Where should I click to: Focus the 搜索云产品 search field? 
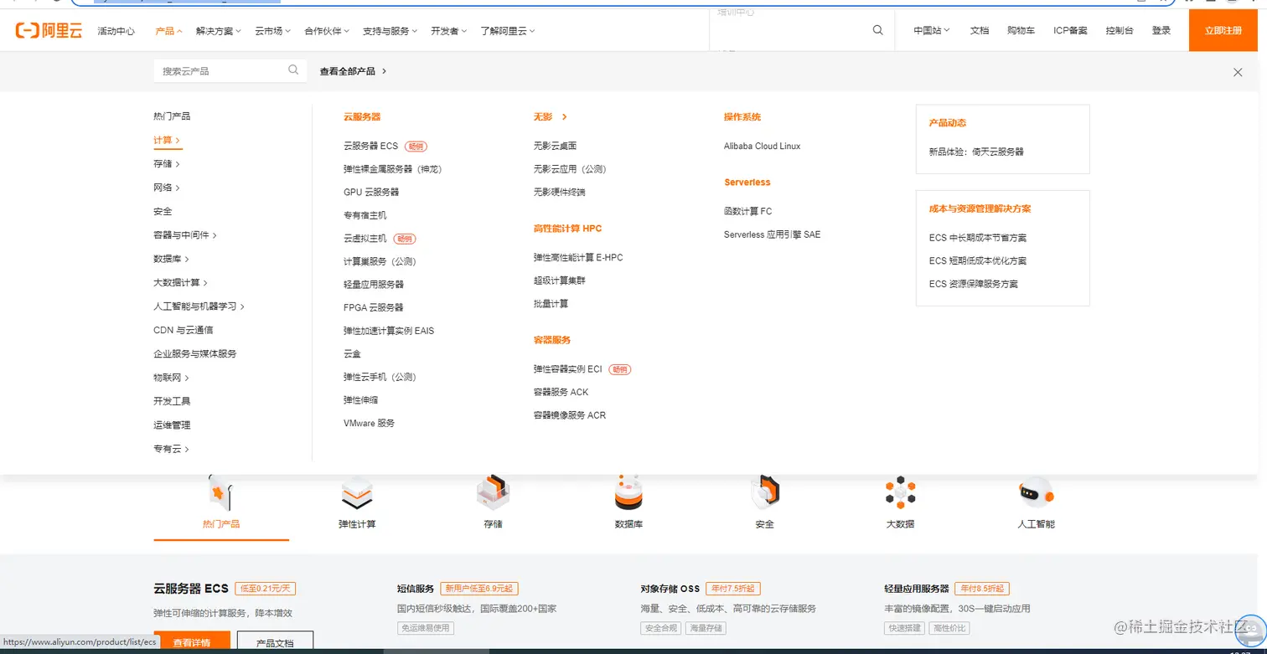(x=229, y=71)
